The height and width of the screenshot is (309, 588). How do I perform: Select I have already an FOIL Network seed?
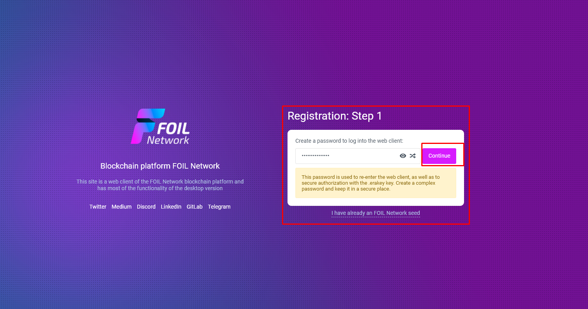(376, 213)
